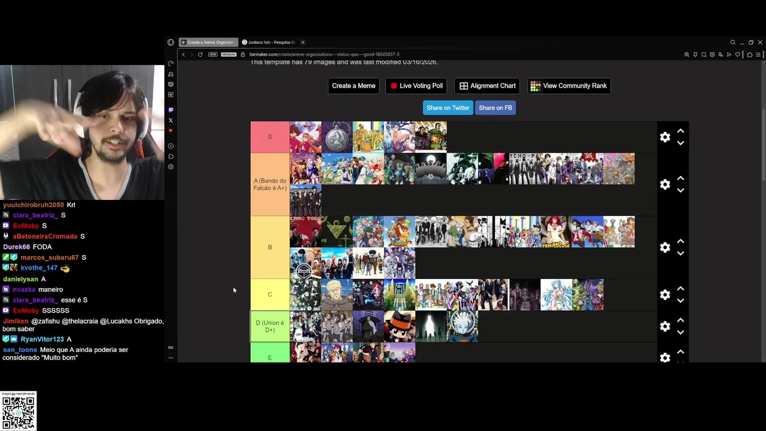Click the Yu-Gi-Oh eye symbol image in B tier
The height and width of the screenshot is (431, 766).
point(337,232)
